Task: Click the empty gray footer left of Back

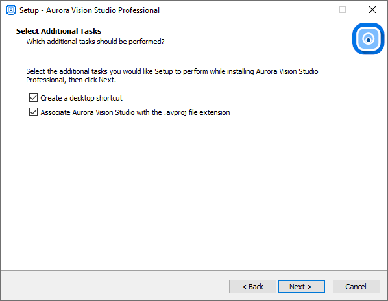Action: tap(114, 287)
